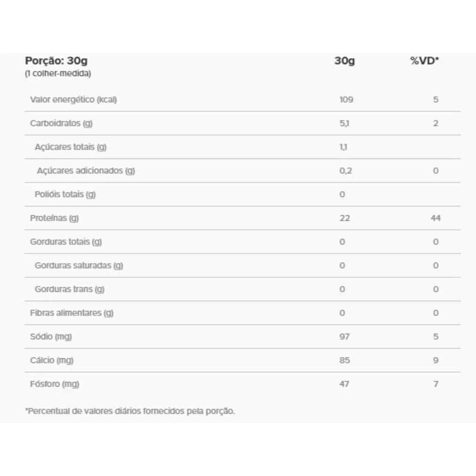Click the Fósforo (mg) row label
This screenshot has width=476, height=476.
point(55,383)
